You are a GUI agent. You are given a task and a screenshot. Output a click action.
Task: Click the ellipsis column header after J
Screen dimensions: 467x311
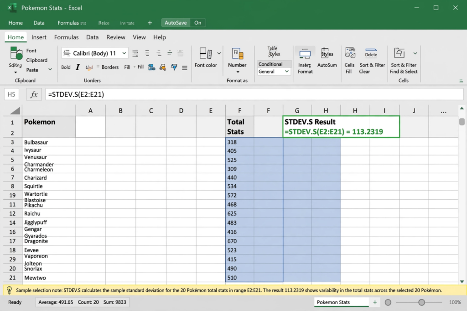[x=443, y=111]
